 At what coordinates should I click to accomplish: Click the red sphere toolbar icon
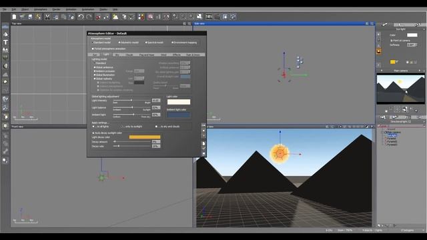pyautogui.click(x=98, y=17)
